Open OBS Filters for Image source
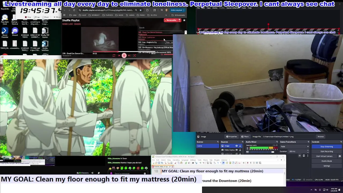343x193 pixels. [x=245, y=137]
